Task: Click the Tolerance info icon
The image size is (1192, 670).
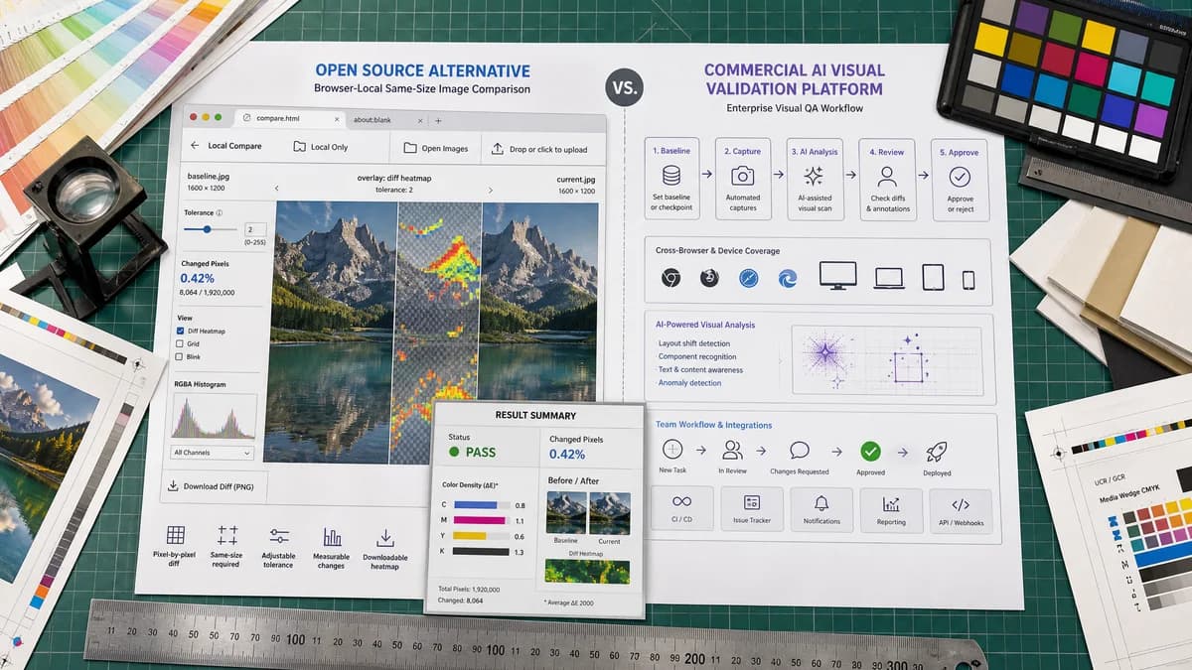Action: tap(219, 212)
